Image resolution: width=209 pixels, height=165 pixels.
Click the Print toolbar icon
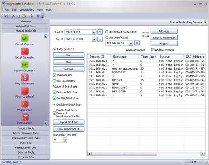click(31, 16)
